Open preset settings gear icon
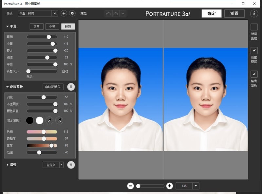Image resolution: width=262 pixels, height=194 pixels. pos(72,13)
